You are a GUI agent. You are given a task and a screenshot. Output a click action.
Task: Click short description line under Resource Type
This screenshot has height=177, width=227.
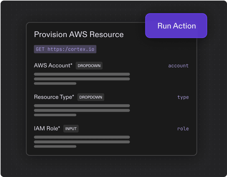pos(55,115)
